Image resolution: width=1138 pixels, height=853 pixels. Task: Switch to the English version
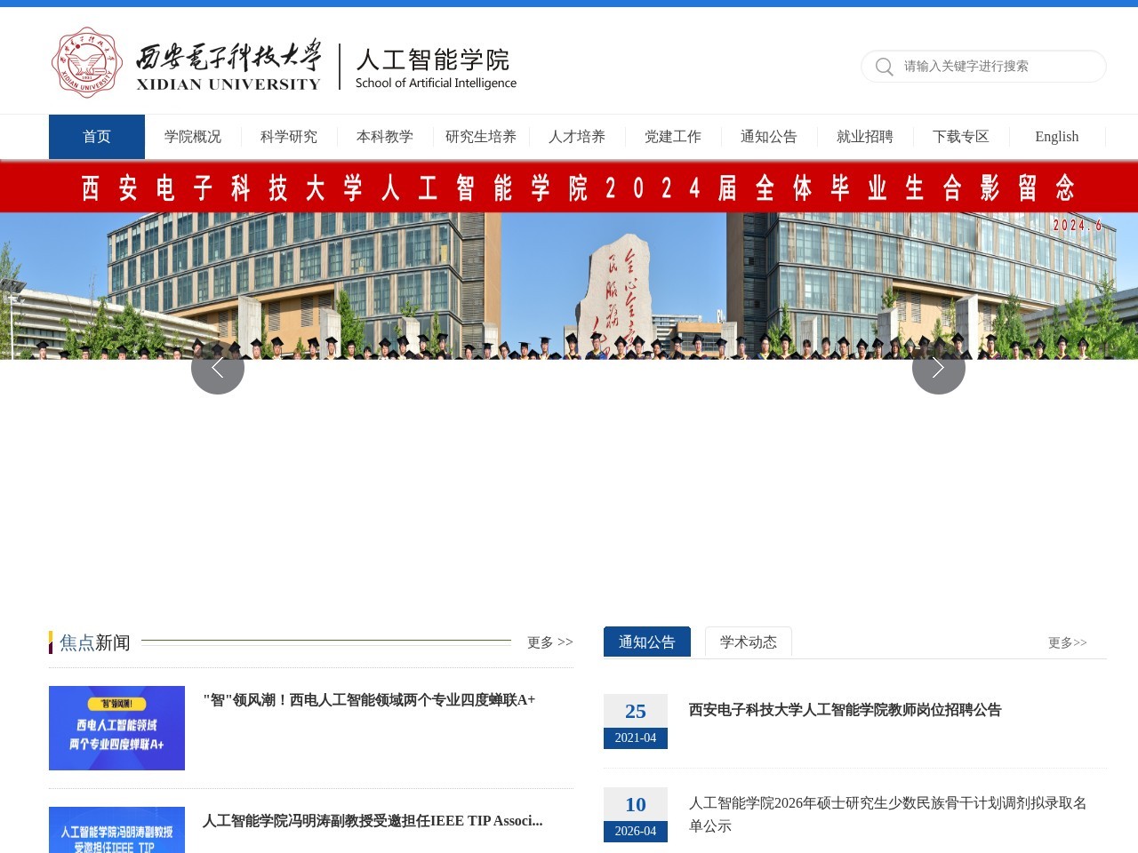click(1056, 136)
